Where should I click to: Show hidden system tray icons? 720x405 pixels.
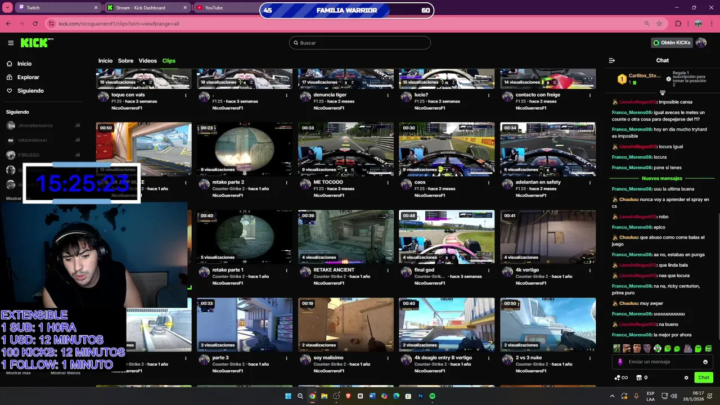click(x=614, y=396)
